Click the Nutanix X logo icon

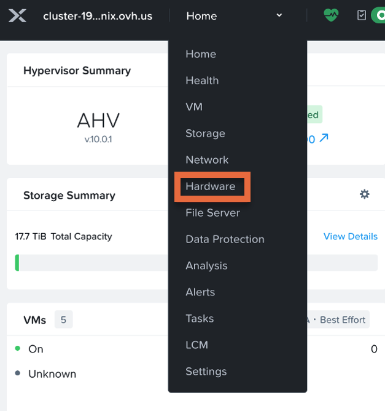[17, 16]
